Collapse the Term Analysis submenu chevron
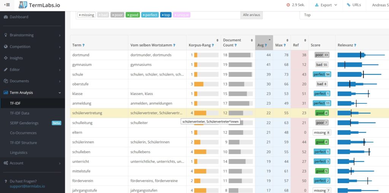This screenshot has height=193, width=389. tap(60, 93)
